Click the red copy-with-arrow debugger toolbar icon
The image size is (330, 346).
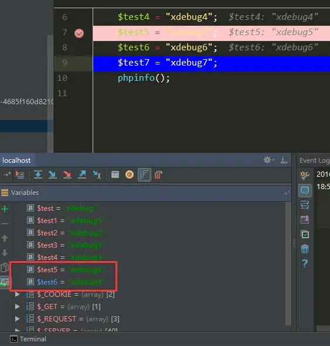click(159, 174)
